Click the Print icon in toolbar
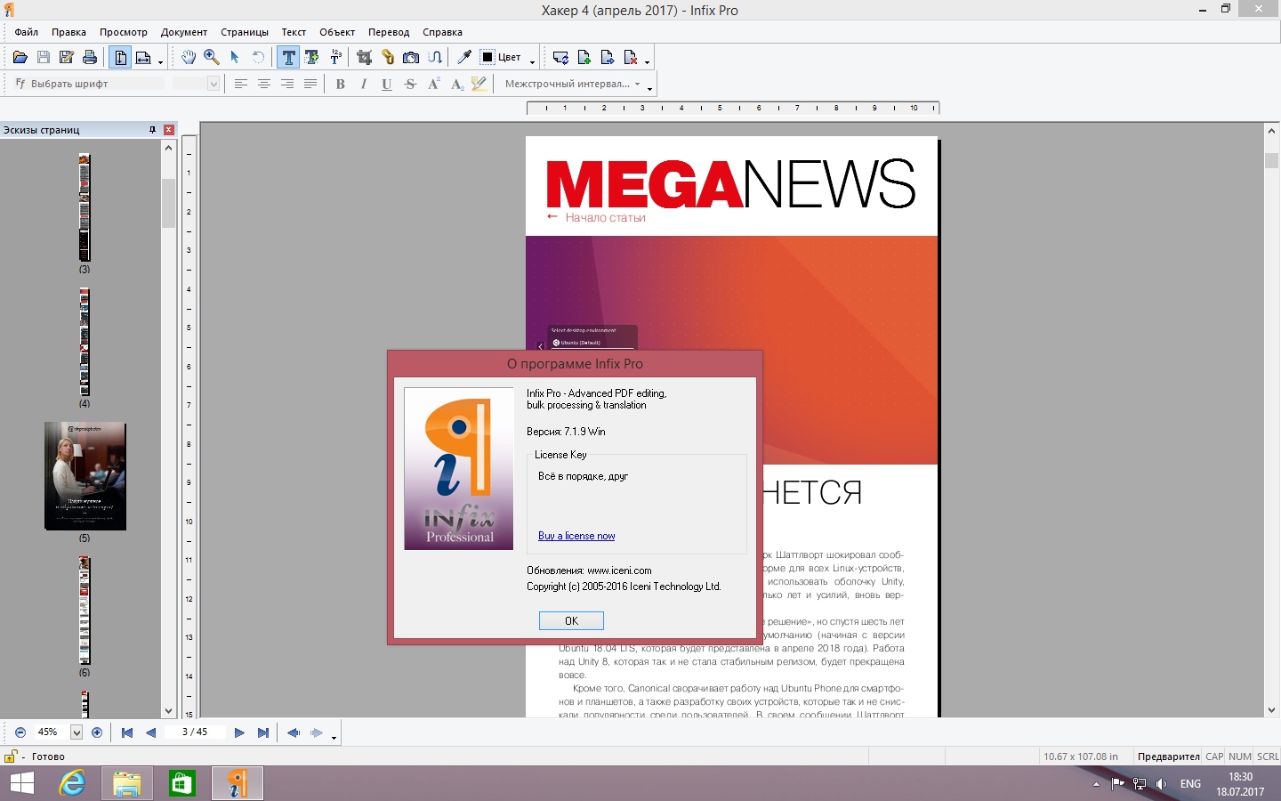This screenshot has width=1281, height=801. coord(89,57)
